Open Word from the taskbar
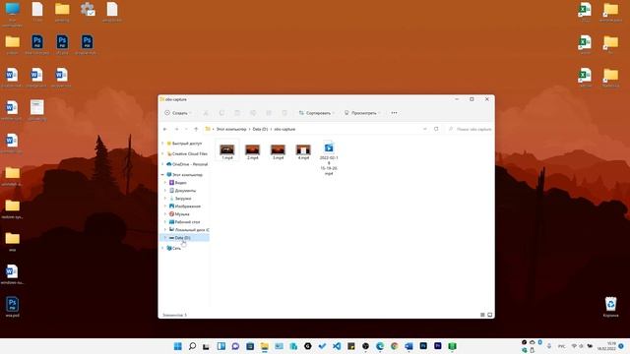630x354 pixels. pyautogui.click(x=409, y=346)
